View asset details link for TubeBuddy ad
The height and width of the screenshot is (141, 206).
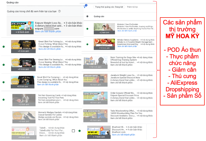click(51, 135)
